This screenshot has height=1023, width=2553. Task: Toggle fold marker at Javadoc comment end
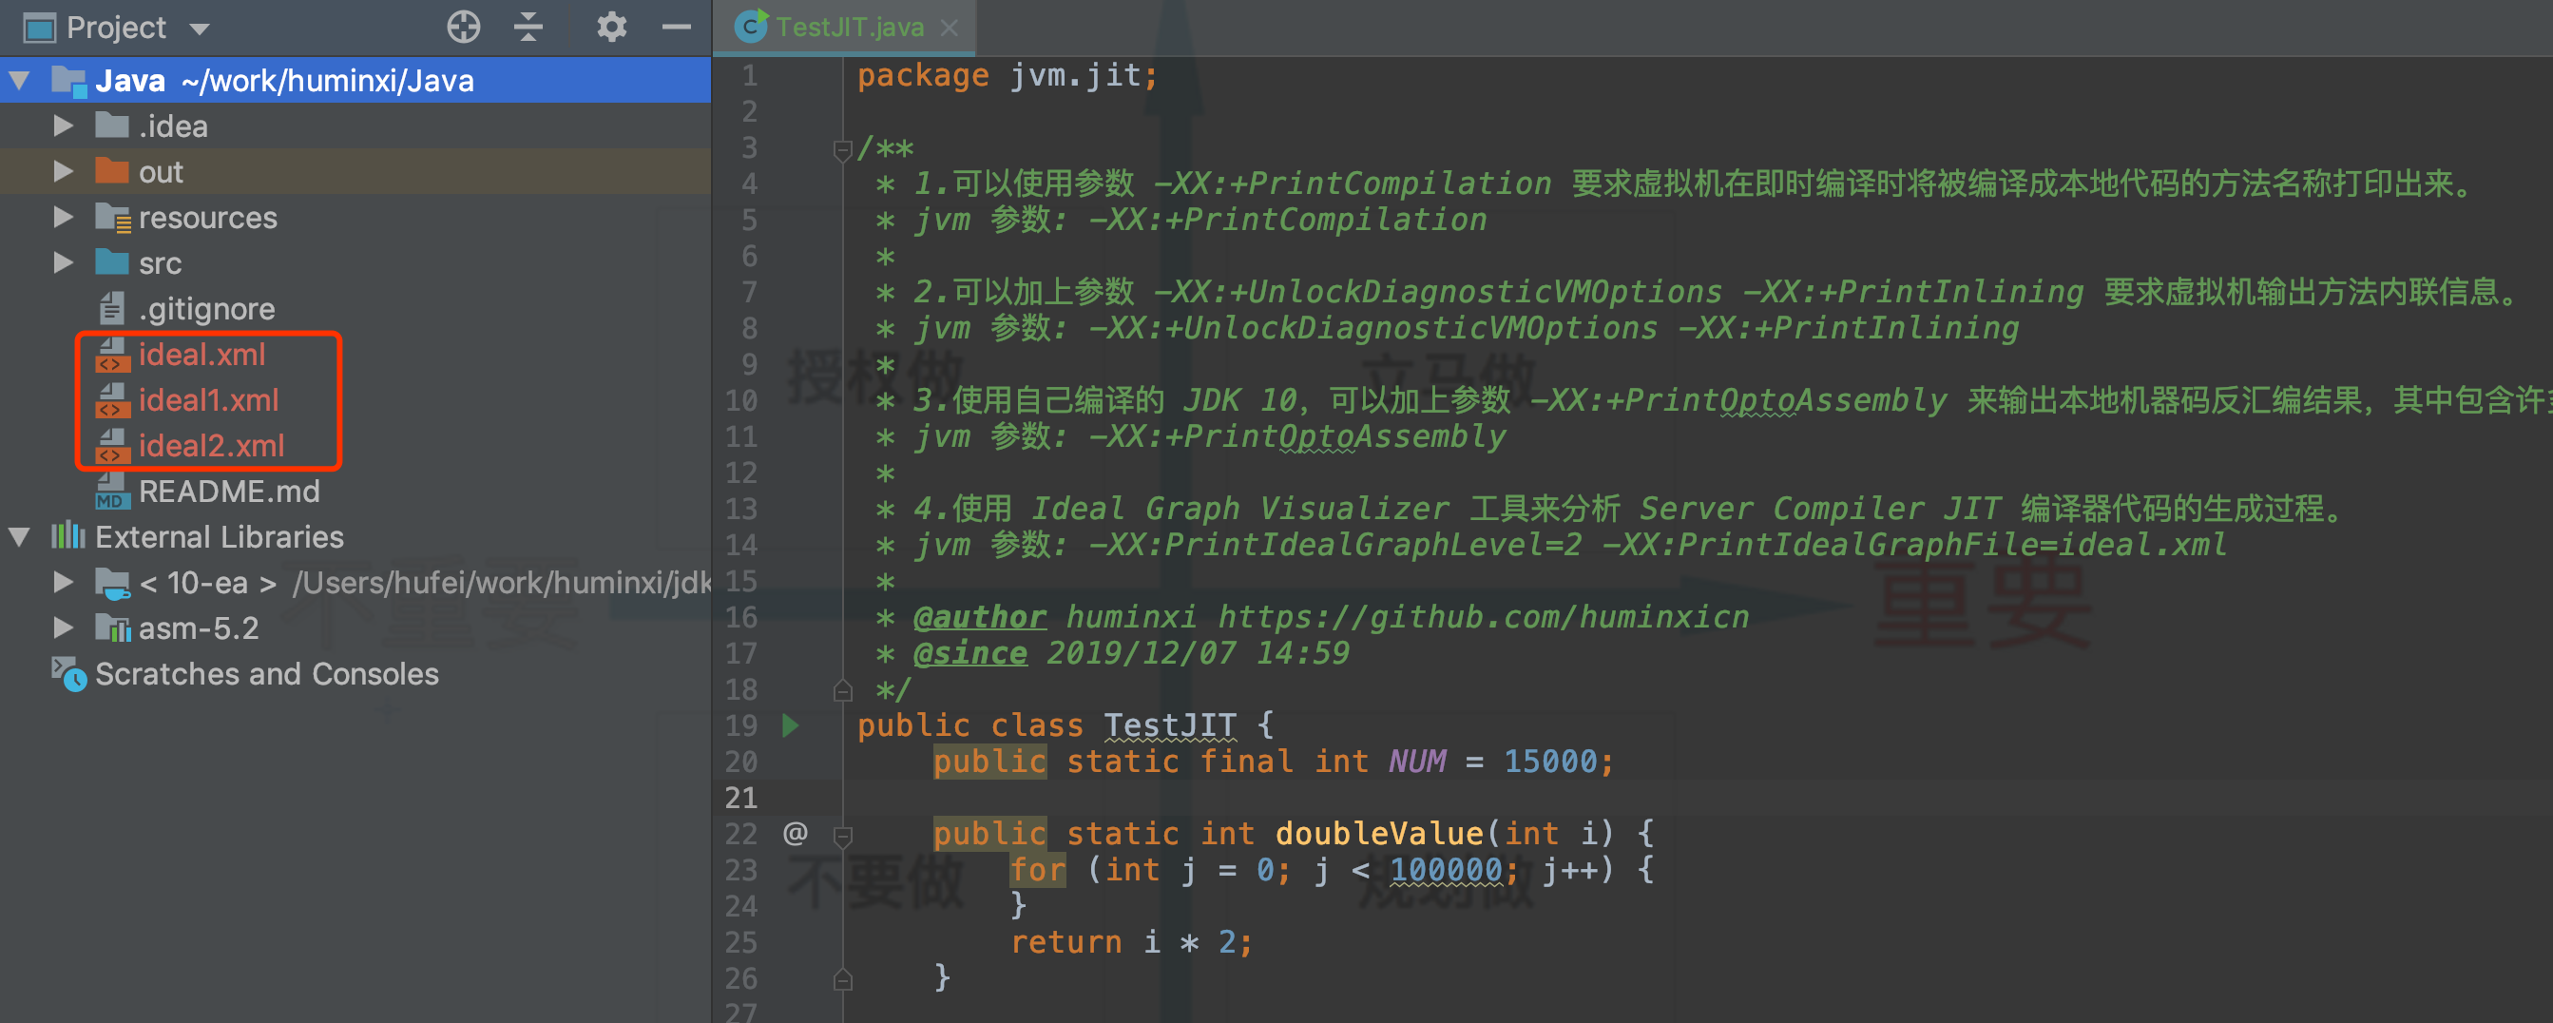842,690
